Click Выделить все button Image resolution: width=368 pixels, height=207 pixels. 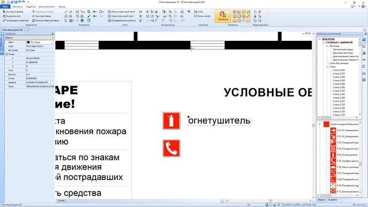coord(11,16)
